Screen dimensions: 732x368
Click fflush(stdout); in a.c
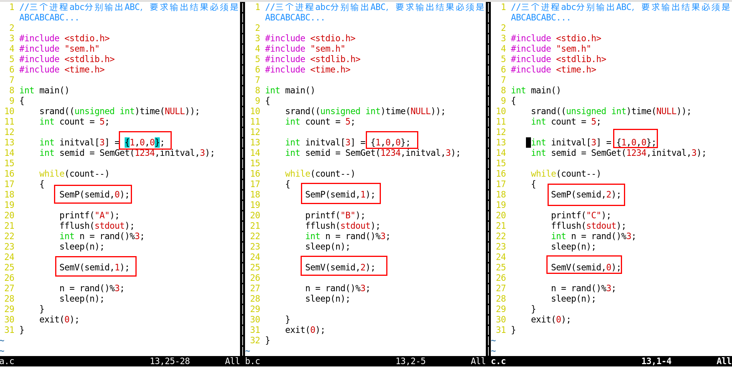pyautogui.click(x=97, y=226)
